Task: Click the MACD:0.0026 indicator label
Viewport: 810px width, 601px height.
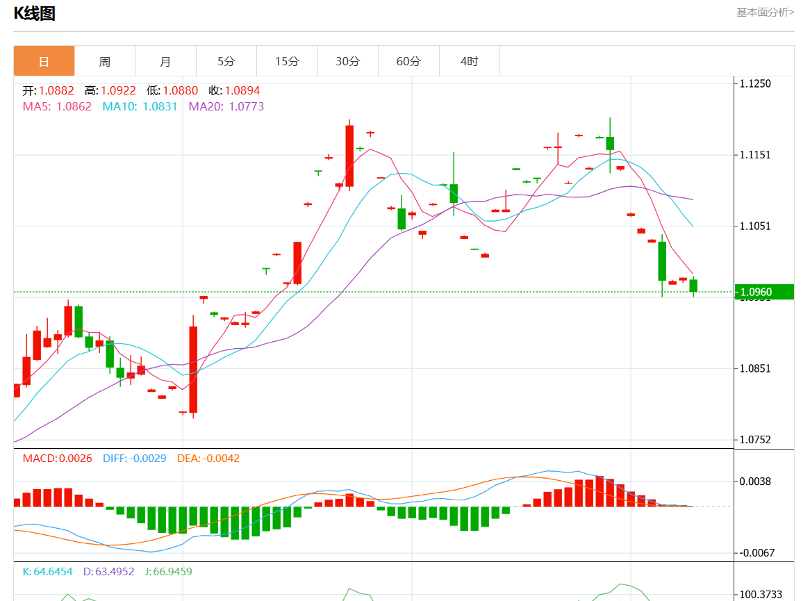Action: point(58,459)
